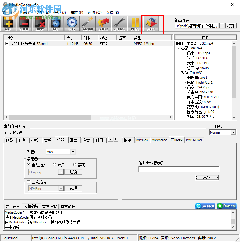Open the SETTINGS wrench icon
This screenshot has height=242, width=240.
pos(119,23)
